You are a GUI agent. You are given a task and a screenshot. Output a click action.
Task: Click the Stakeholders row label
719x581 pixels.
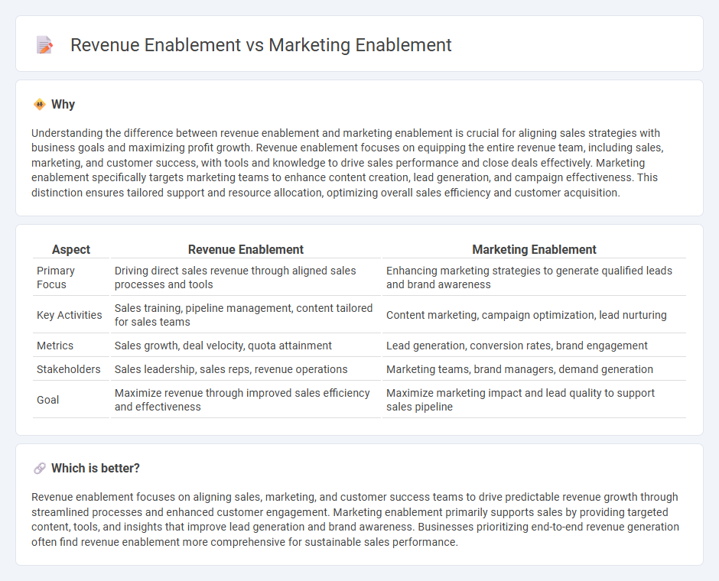68,369
